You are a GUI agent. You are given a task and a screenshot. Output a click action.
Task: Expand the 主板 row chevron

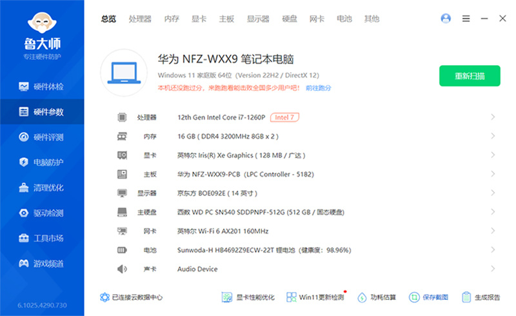coord(493,174)
